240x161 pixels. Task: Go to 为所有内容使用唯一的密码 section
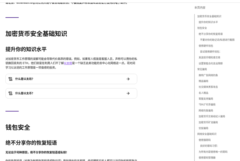213,152
